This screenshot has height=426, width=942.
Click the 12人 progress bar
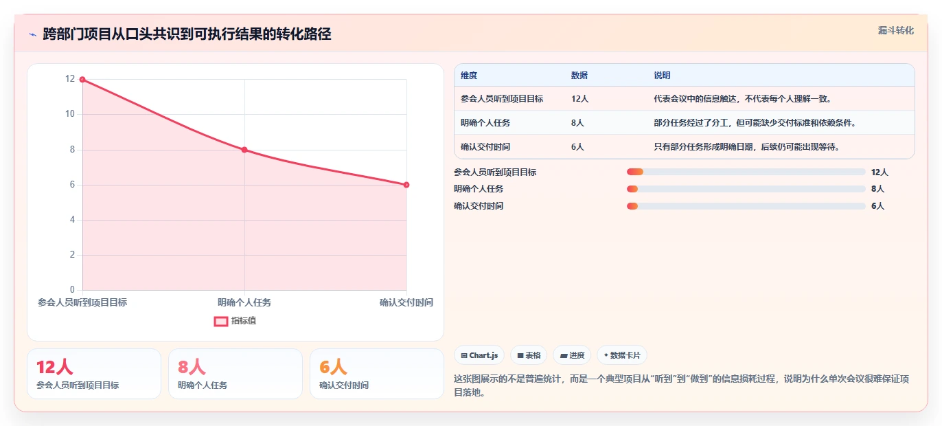[x=746, y=172]
